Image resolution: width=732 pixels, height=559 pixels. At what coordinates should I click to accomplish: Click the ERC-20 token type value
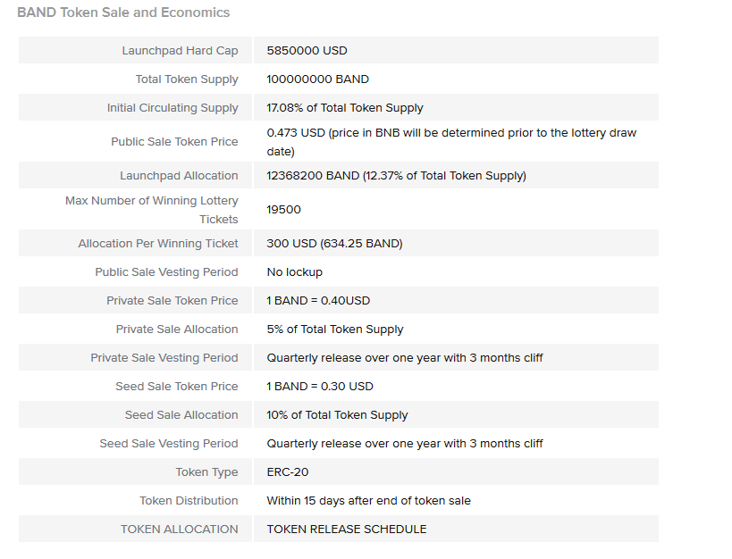click(x=287, y=472)
